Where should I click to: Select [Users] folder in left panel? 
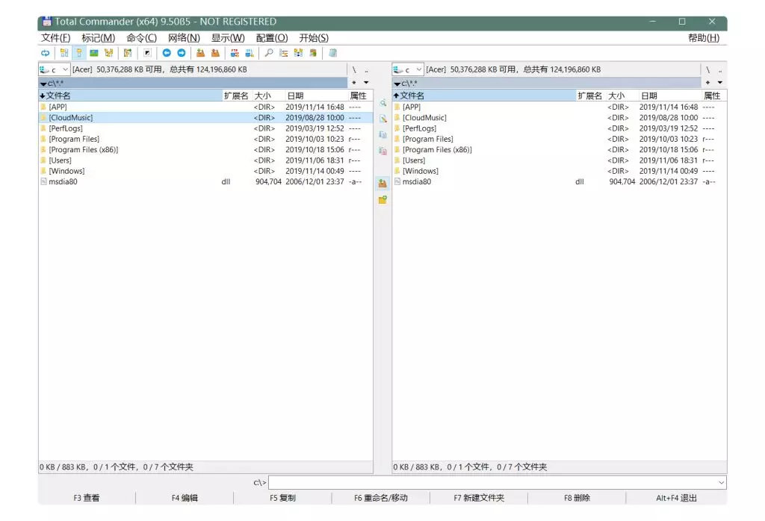[x=205, y=160]
